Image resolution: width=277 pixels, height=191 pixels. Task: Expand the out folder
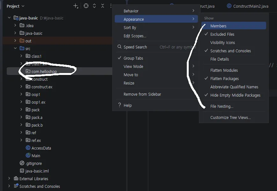(x=15, y=40)
